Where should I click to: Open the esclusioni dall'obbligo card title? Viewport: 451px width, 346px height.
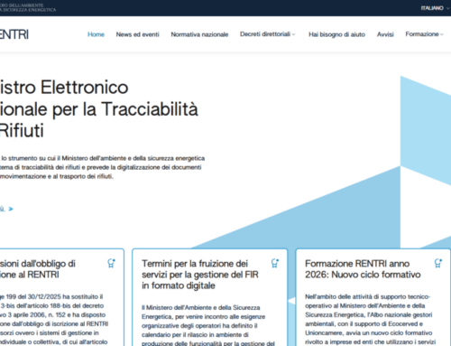[38, 269]
